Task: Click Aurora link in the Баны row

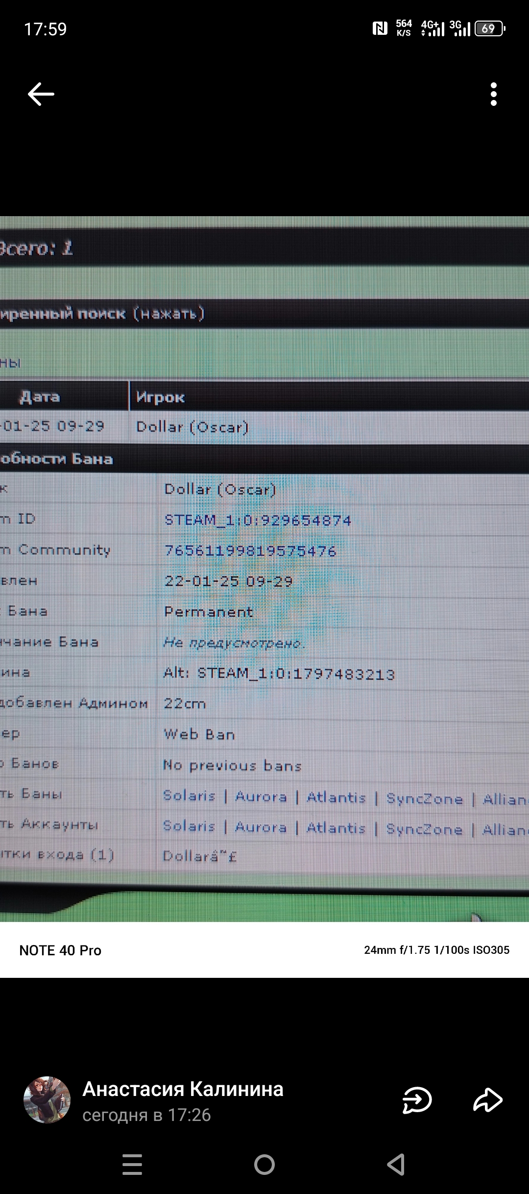Action: 261,796
